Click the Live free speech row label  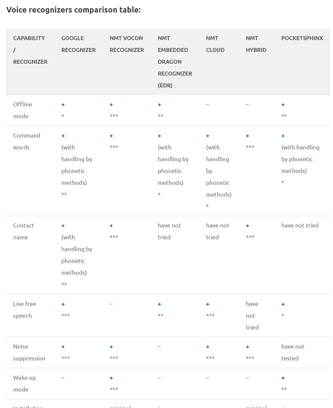point(25,310)
